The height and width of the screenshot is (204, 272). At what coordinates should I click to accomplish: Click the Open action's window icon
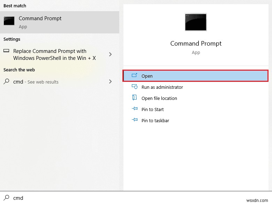click(135, 76)
